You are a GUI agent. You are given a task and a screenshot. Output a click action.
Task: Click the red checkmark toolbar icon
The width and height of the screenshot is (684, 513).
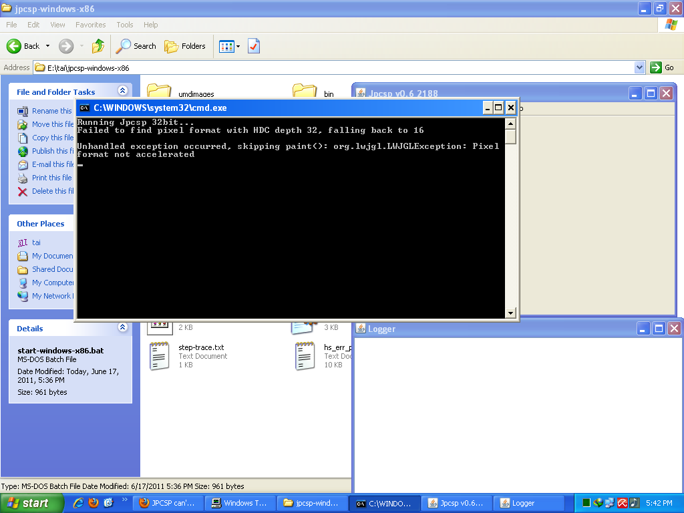pyautogui.click(x=253, y=46)
